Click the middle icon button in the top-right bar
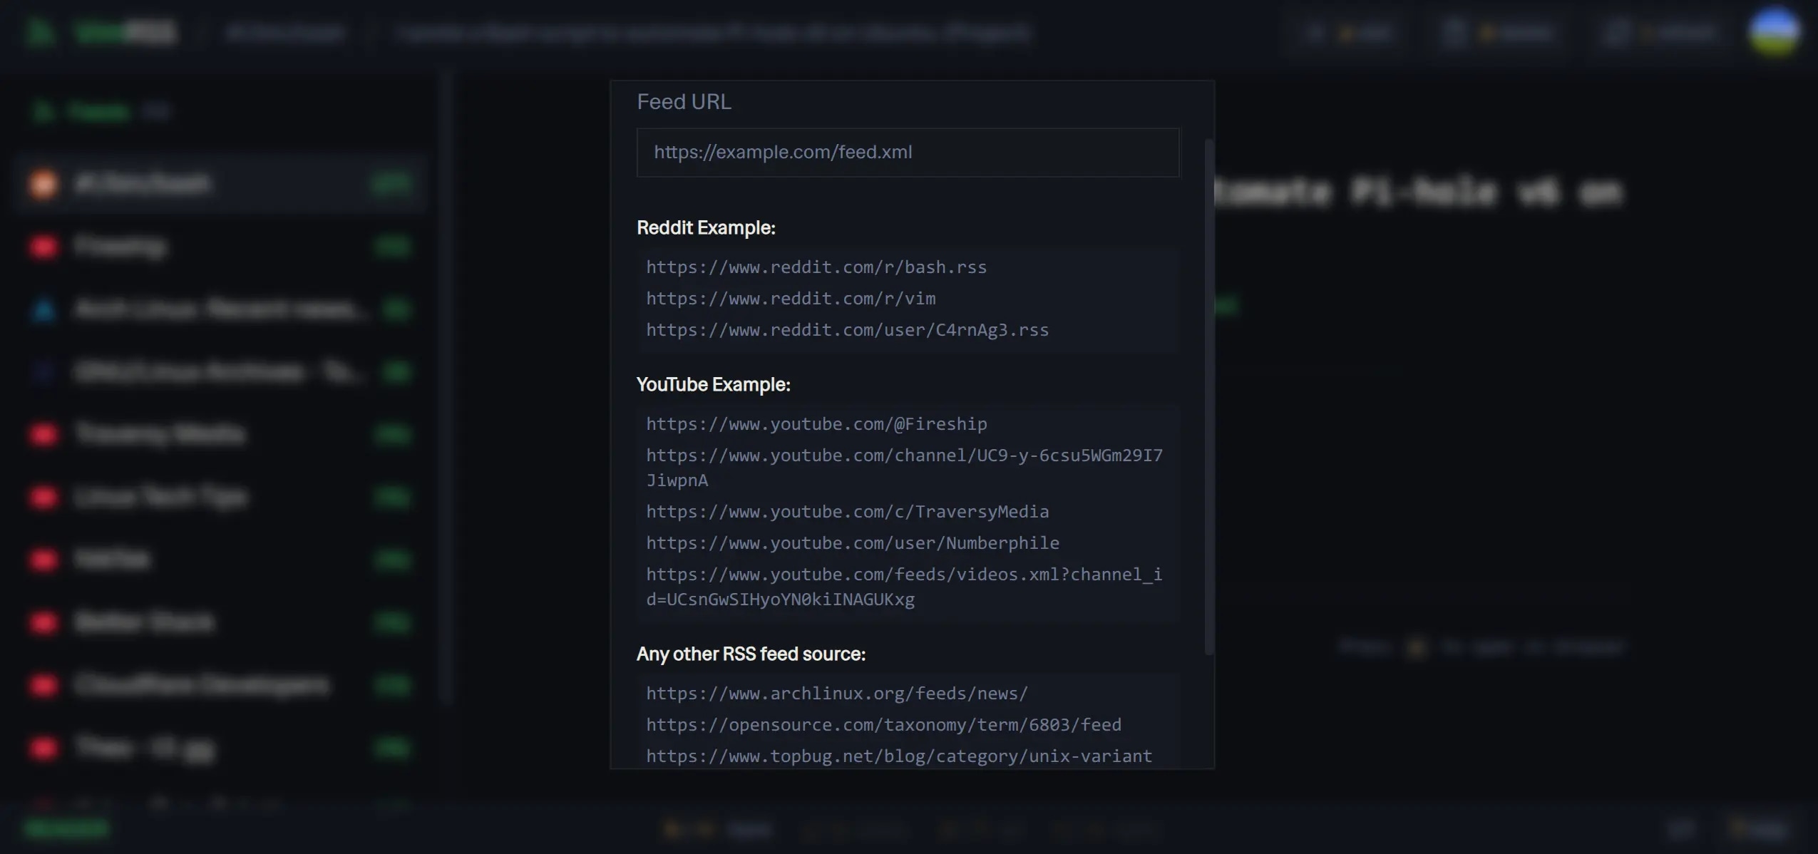The width and height of the screenshot is (1818, 854). point(1501,31)
